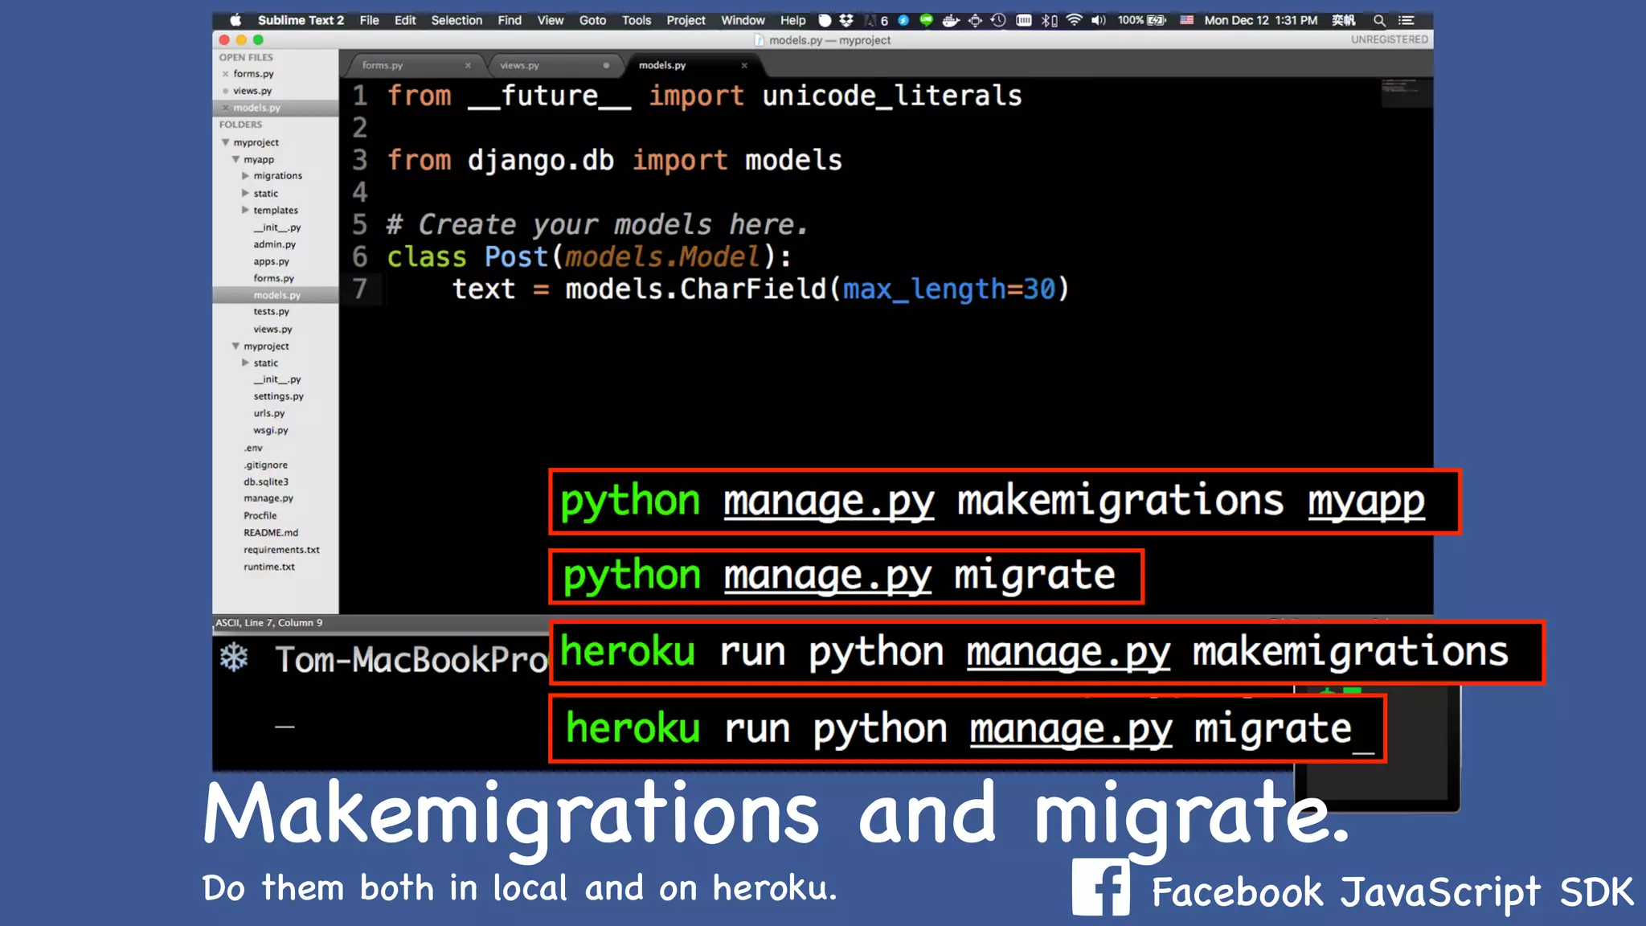Click the crosshair target menu bar icon
1646x926 pixels.
point(975,20)
